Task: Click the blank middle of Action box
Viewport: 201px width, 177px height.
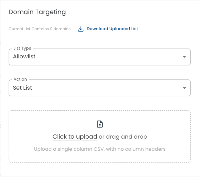Action: click(105, 88)
